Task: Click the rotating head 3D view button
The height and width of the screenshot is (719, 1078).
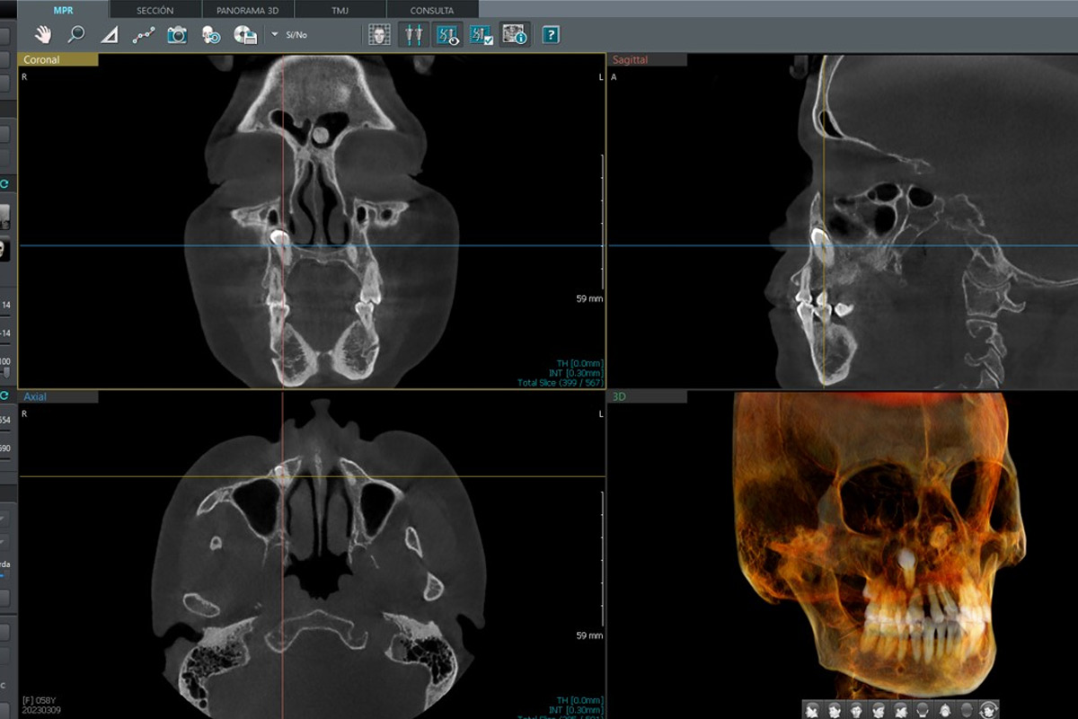Action: pos(989,709)
